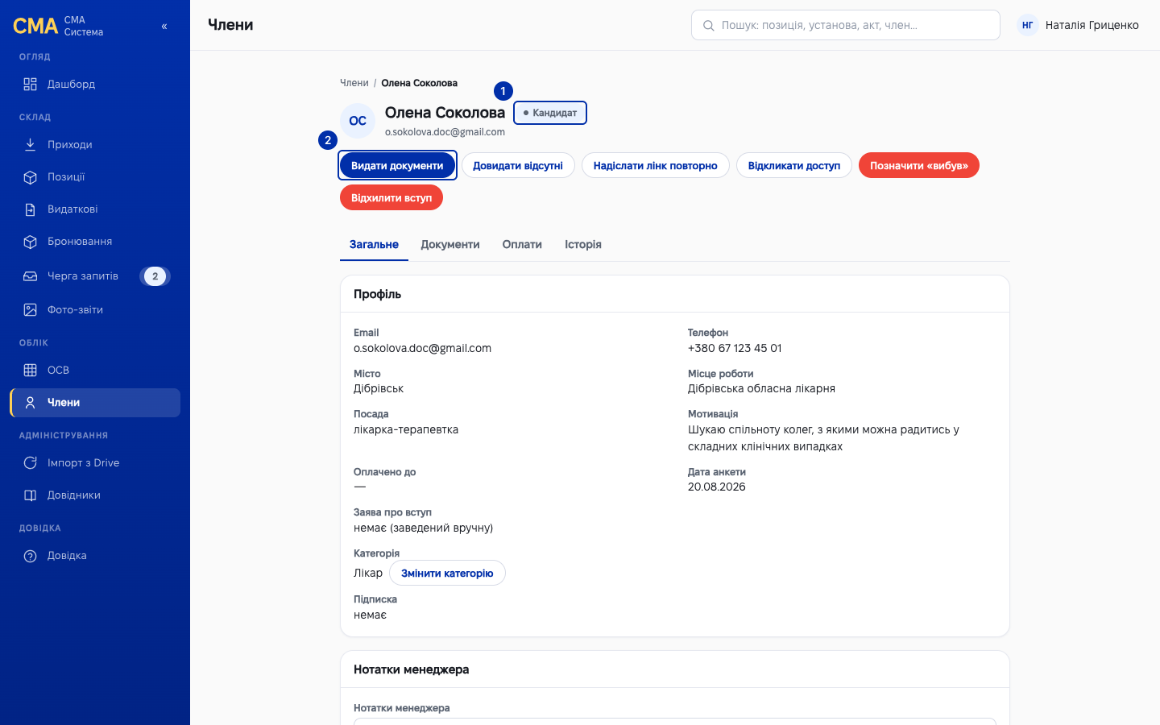Click Позначити «вибув» button

(x=919, y=165)
